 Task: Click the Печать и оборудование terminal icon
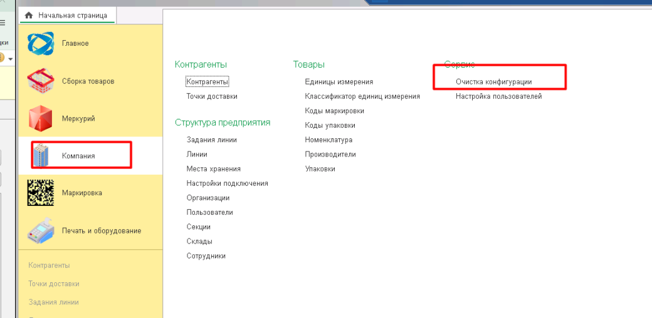tap(40, 230)
